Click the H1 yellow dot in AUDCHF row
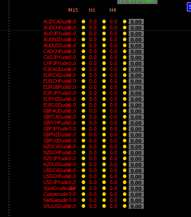191x217 pixels. (x=104, y=27)
